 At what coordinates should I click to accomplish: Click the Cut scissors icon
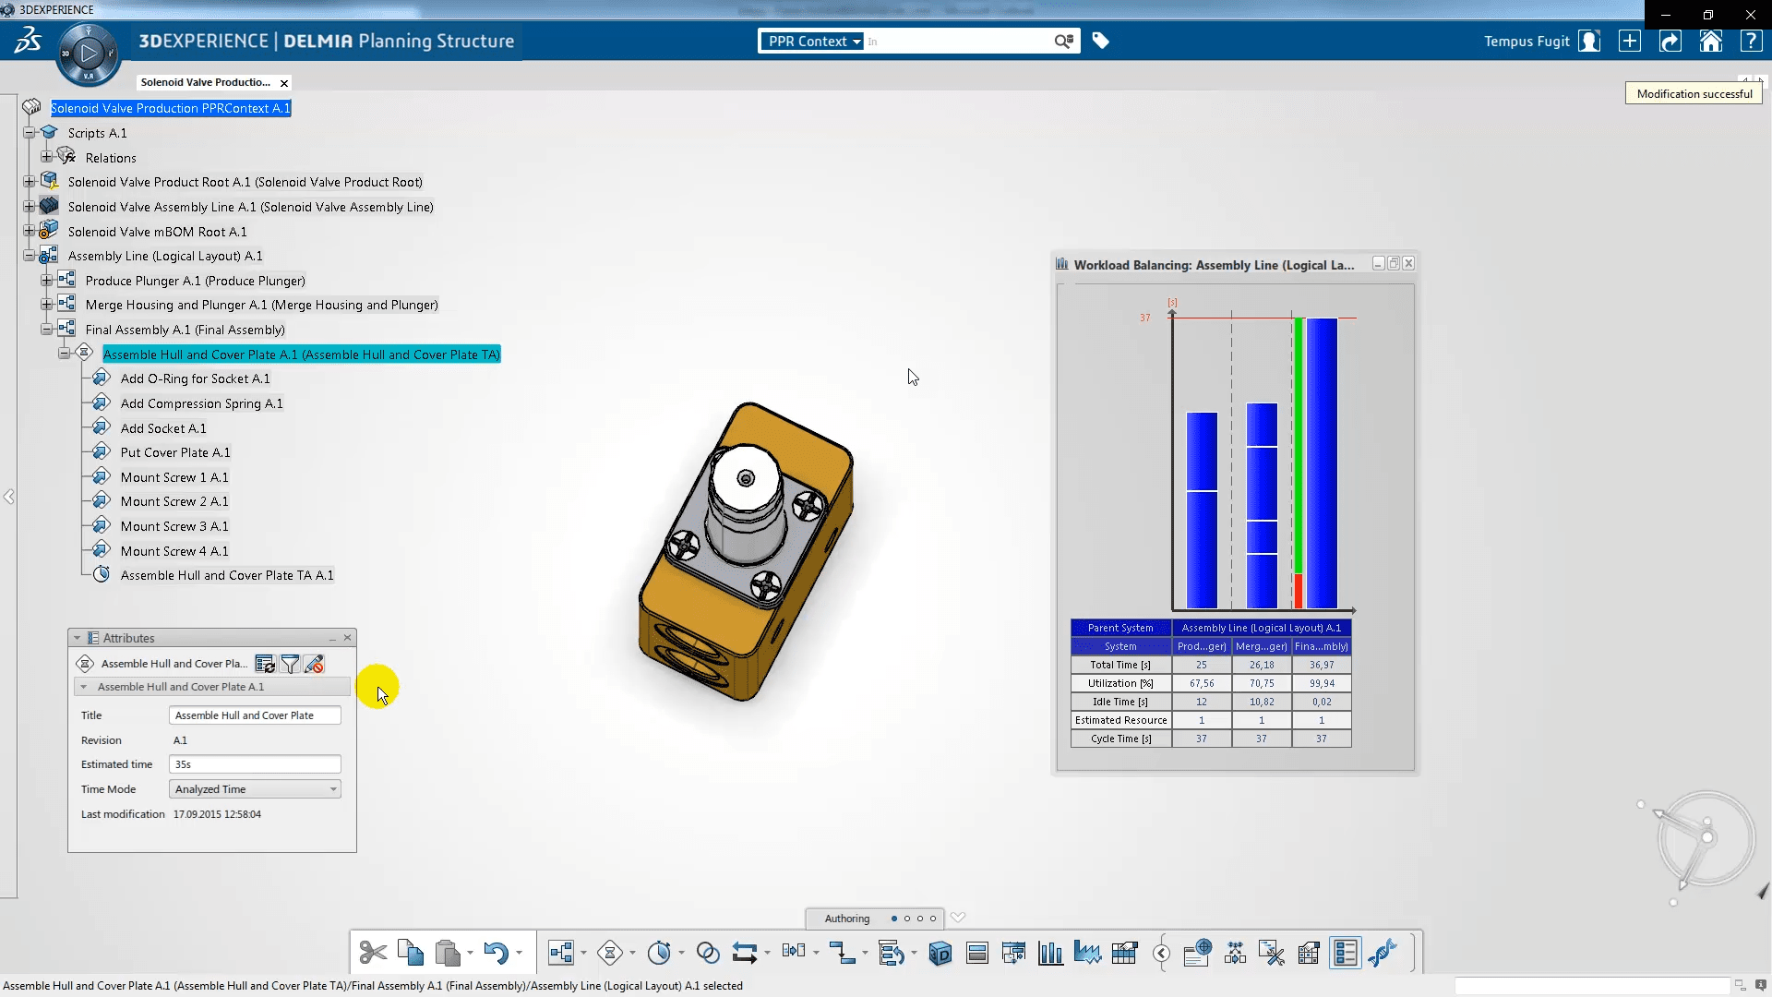pyautogui.click(x=373, y=953)
